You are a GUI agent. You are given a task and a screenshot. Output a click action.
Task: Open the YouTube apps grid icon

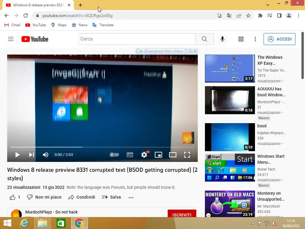click(241, 39)
